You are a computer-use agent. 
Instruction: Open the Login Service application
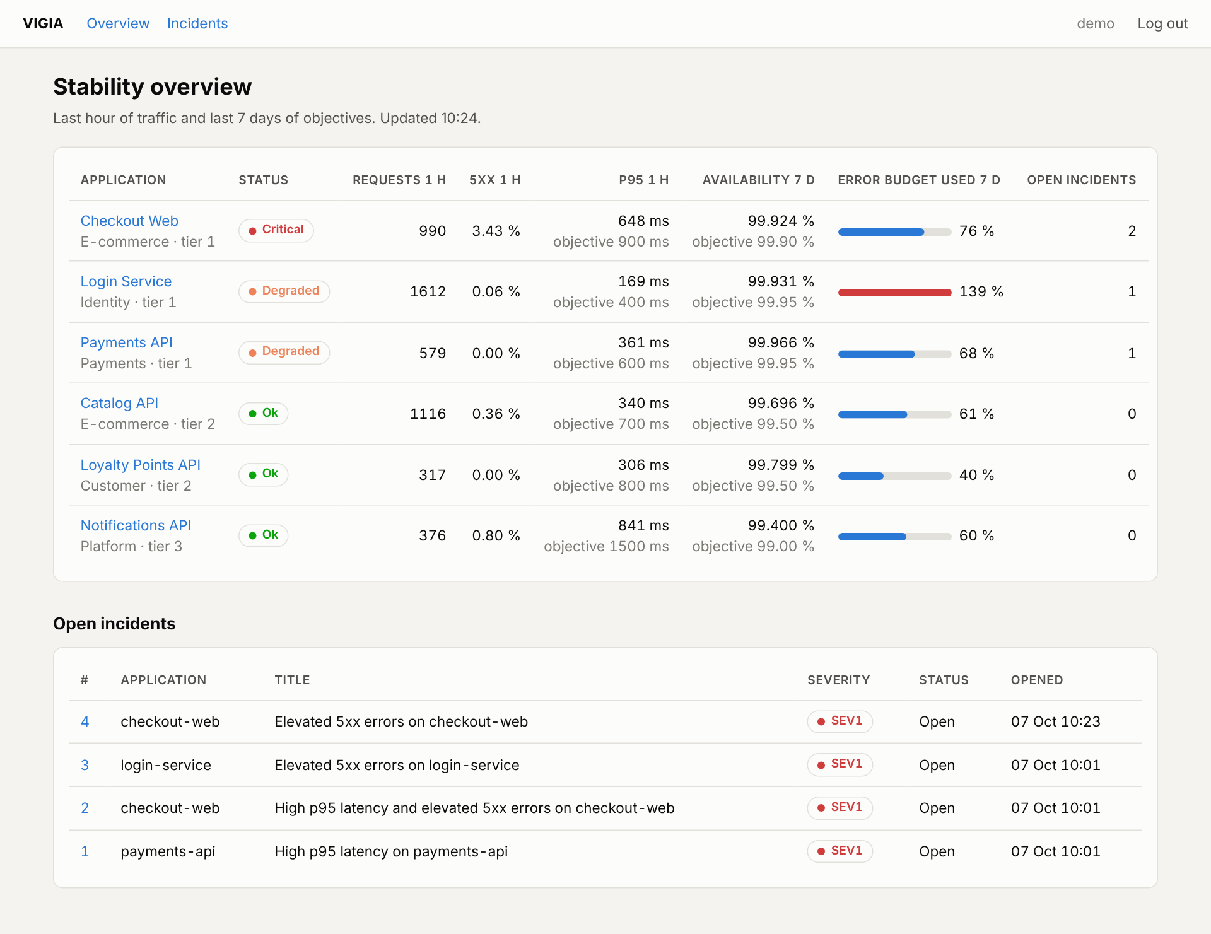(x=126, y=281)
